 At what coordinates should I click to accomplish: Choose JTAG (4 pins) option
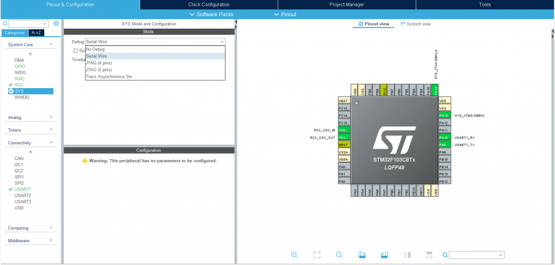(x=155, y=63)
